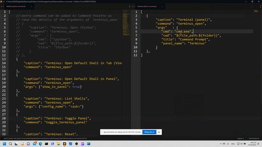Open the Windows Start menu
This screenshot has height=147, width=262.
pyautogui.click(x=5, y=144)
